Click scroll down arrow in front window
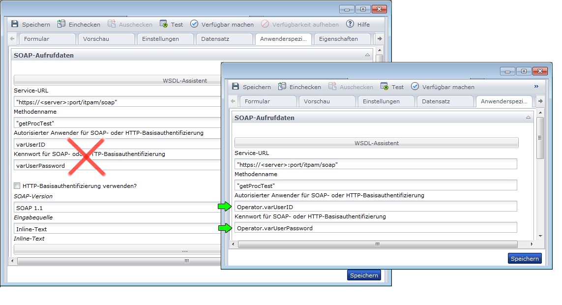The image size is (562, 305). click(540, 236)
